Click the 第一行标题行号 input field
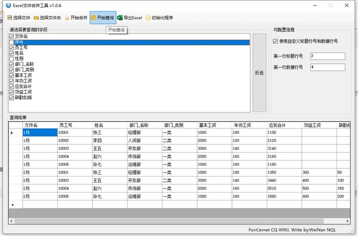 coord(328,56)
